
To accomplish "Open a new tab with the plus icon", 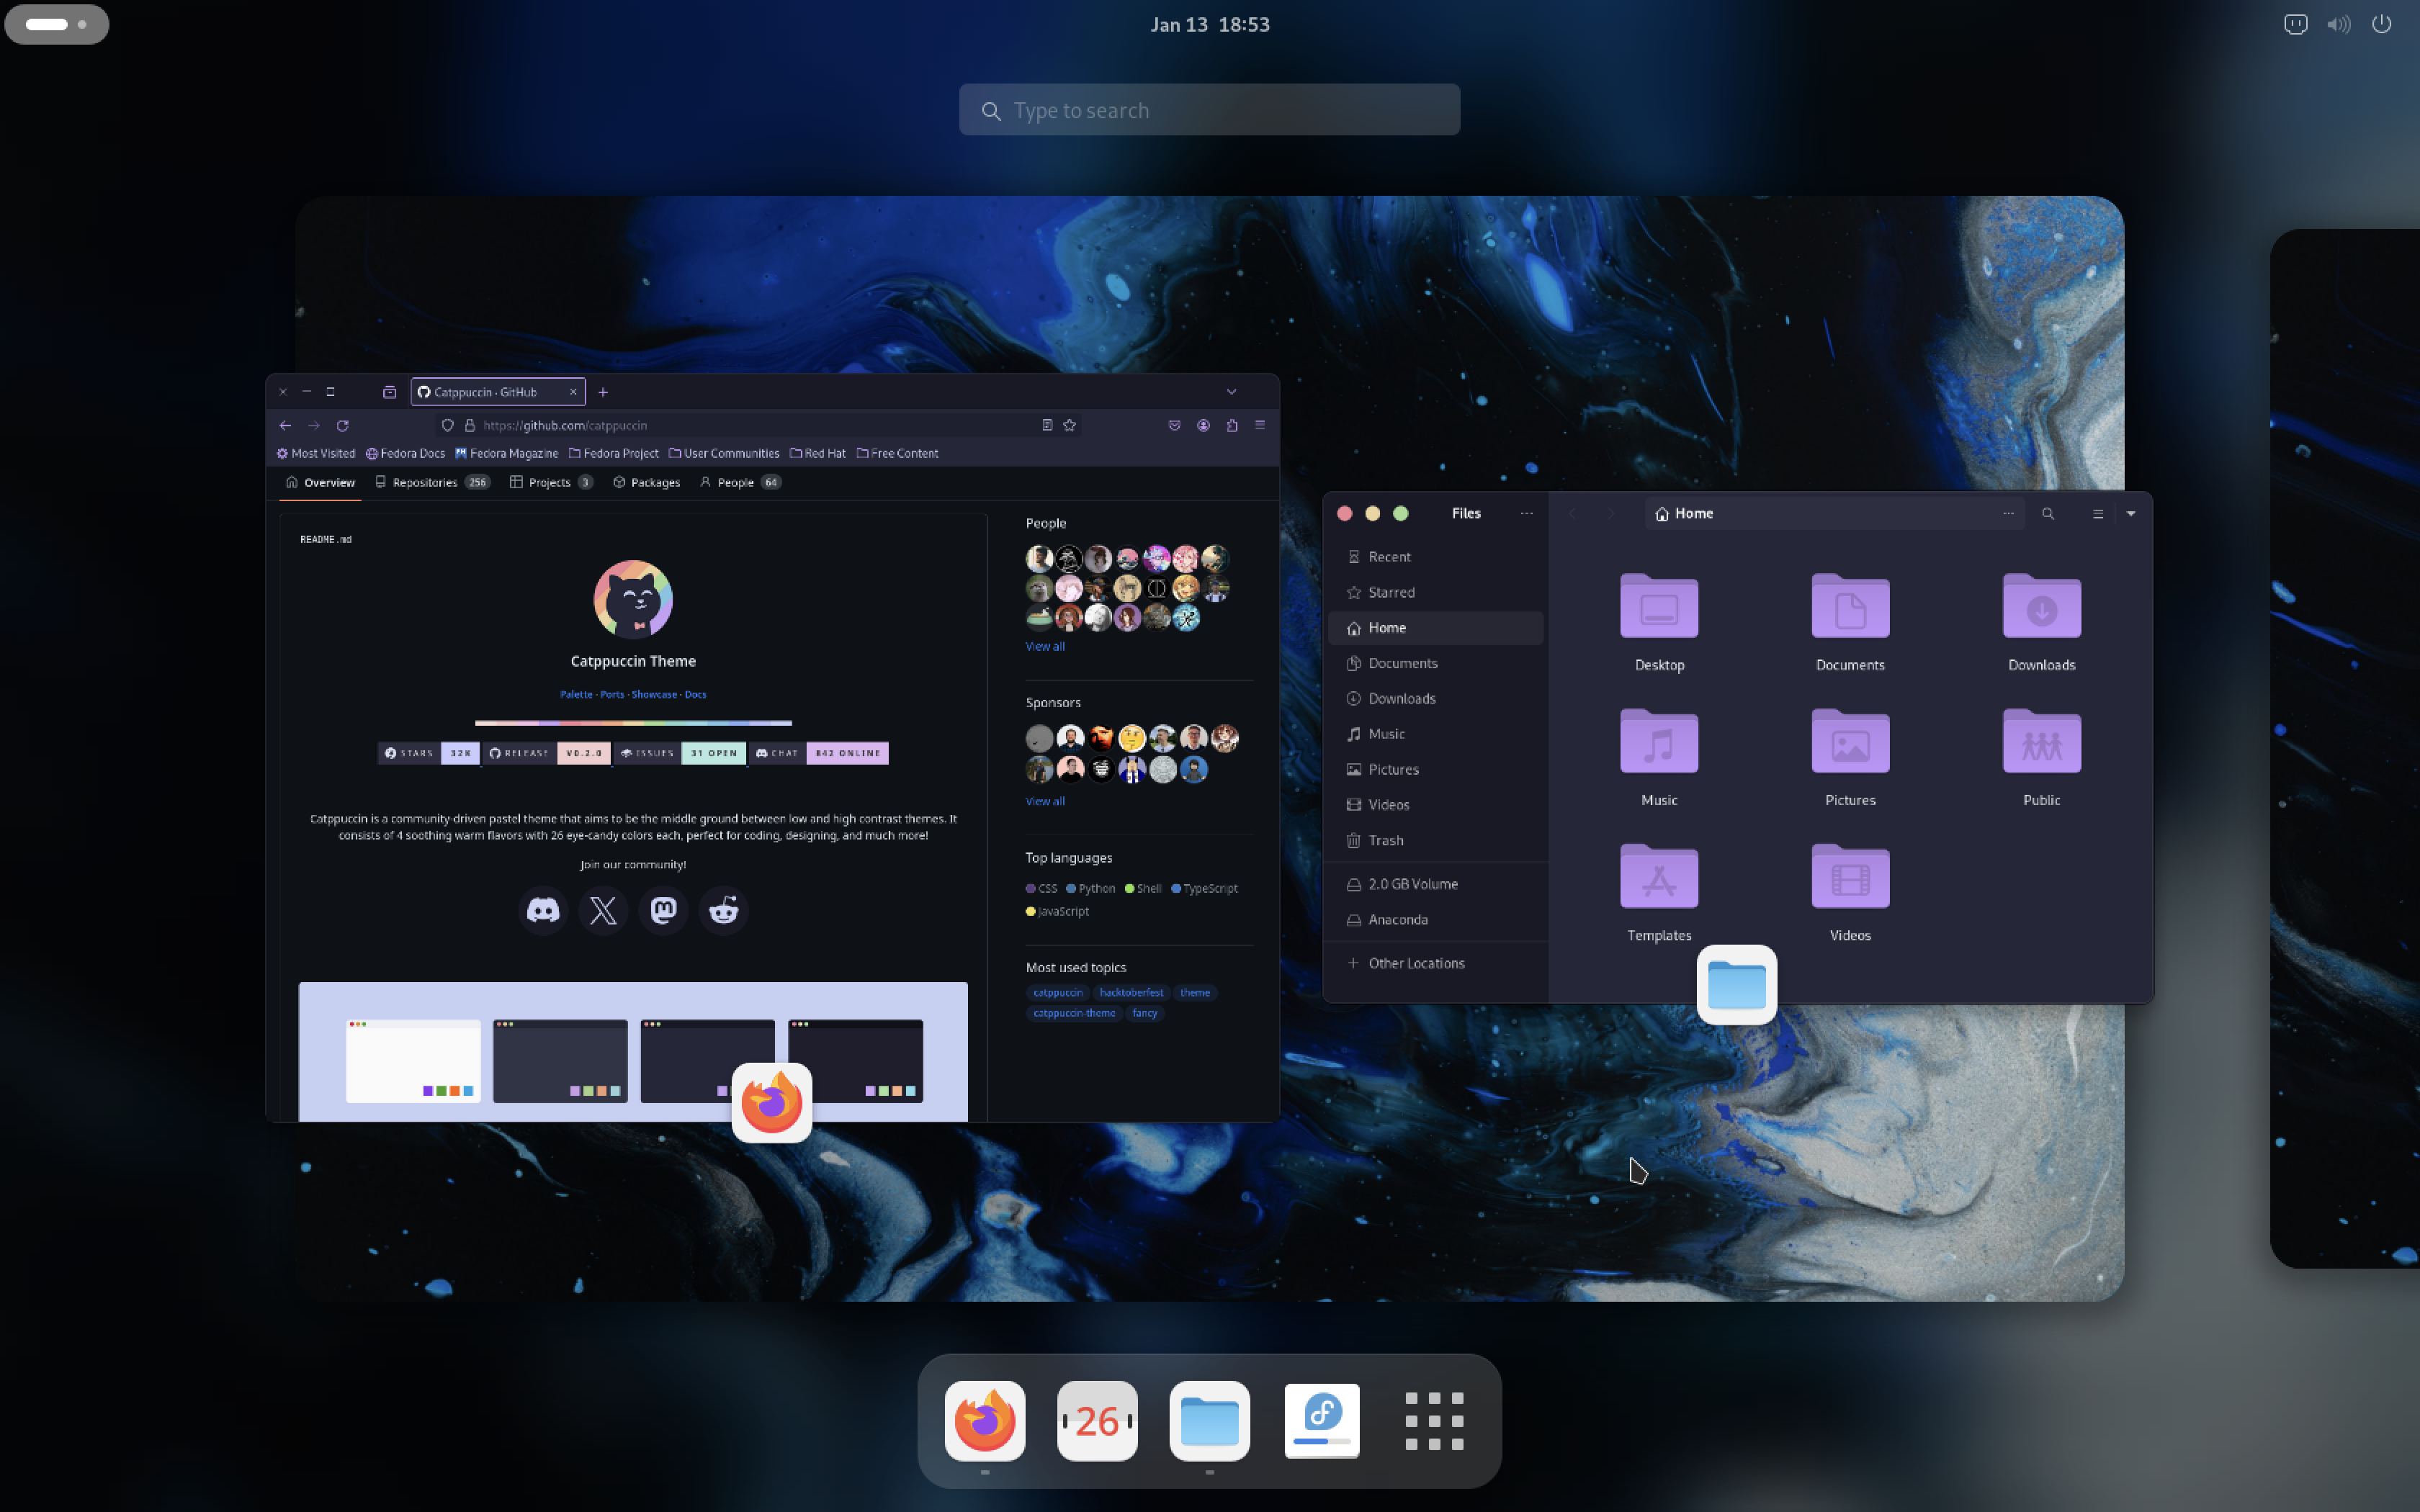I will click(x=603, y=392).
